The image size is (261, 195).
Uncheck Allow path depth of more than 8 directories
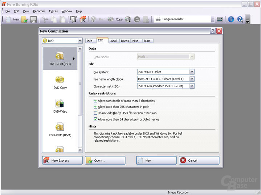(95, 101)
